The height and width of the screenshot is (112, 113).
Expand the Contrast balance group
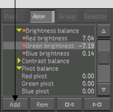pyautogui.click(x=19, y=61)
